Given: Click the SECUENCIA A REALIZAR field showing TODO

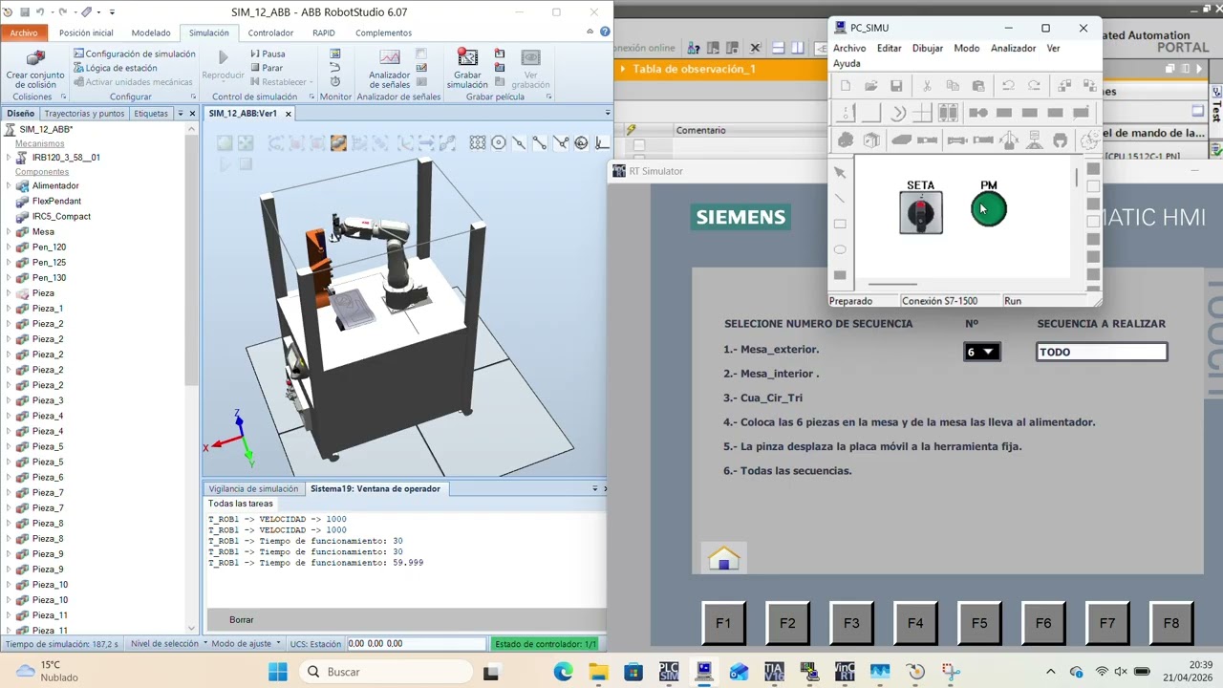Looking at the screenshot, I should 1102,352.
